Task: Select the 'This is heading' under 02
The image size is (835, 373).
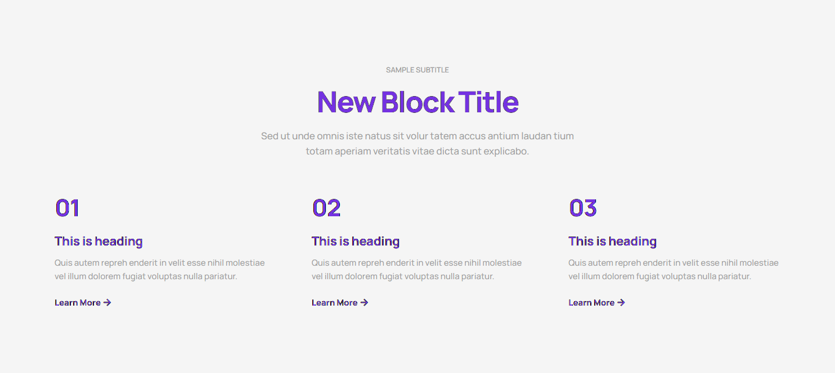Action: pos(356,242)
